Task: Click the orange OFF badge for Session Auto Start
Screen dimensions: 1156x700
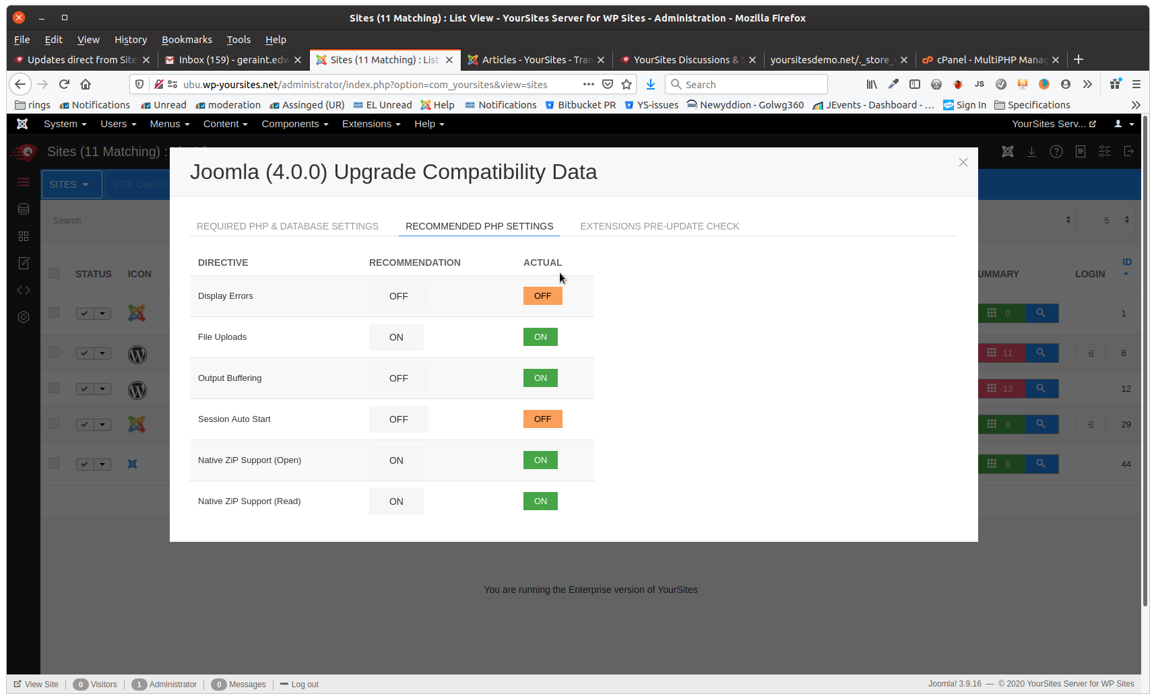Action: 543,419
